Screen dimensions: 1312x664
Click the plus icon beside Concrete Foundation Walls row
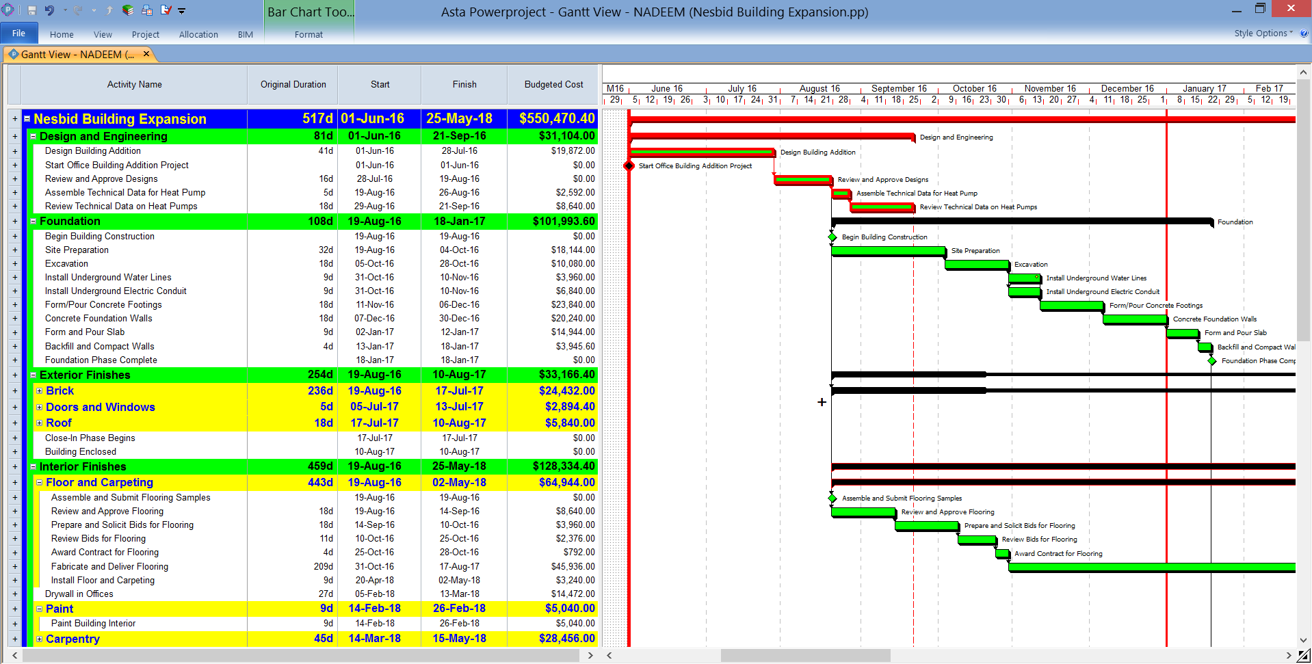click(x=14, y=318)
